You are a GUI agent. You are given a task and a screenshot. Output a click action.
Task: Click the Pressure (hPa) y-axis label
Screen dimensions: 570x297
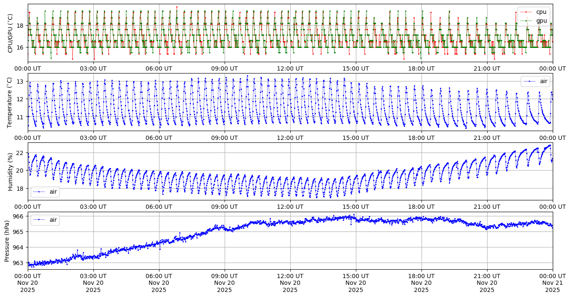(7, 241)
